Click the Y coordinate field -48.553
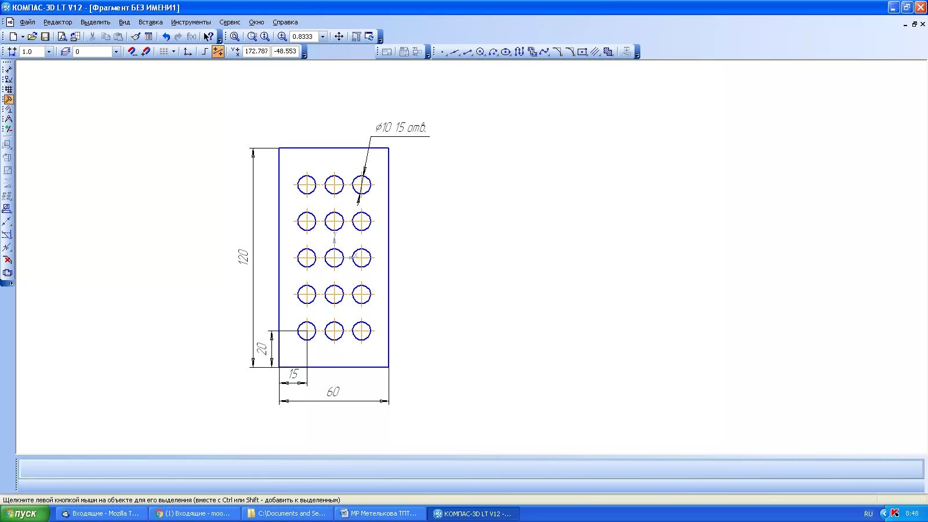Viewport: 928px width, 522px height. pyautogui.click(x=285, y=51)
